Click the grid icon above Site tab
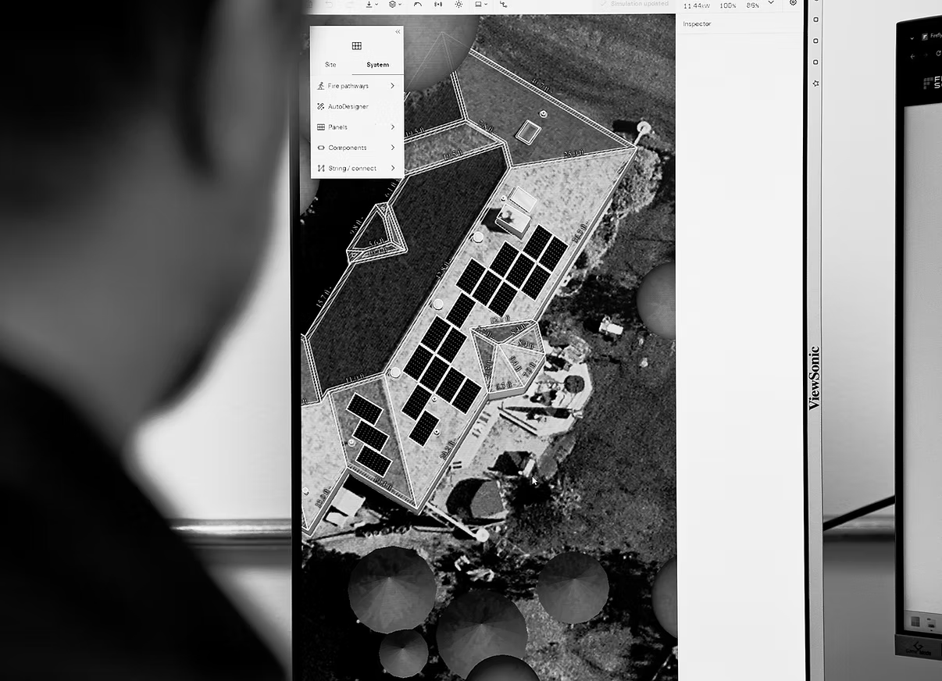942x681 pixels. (356, 46)
